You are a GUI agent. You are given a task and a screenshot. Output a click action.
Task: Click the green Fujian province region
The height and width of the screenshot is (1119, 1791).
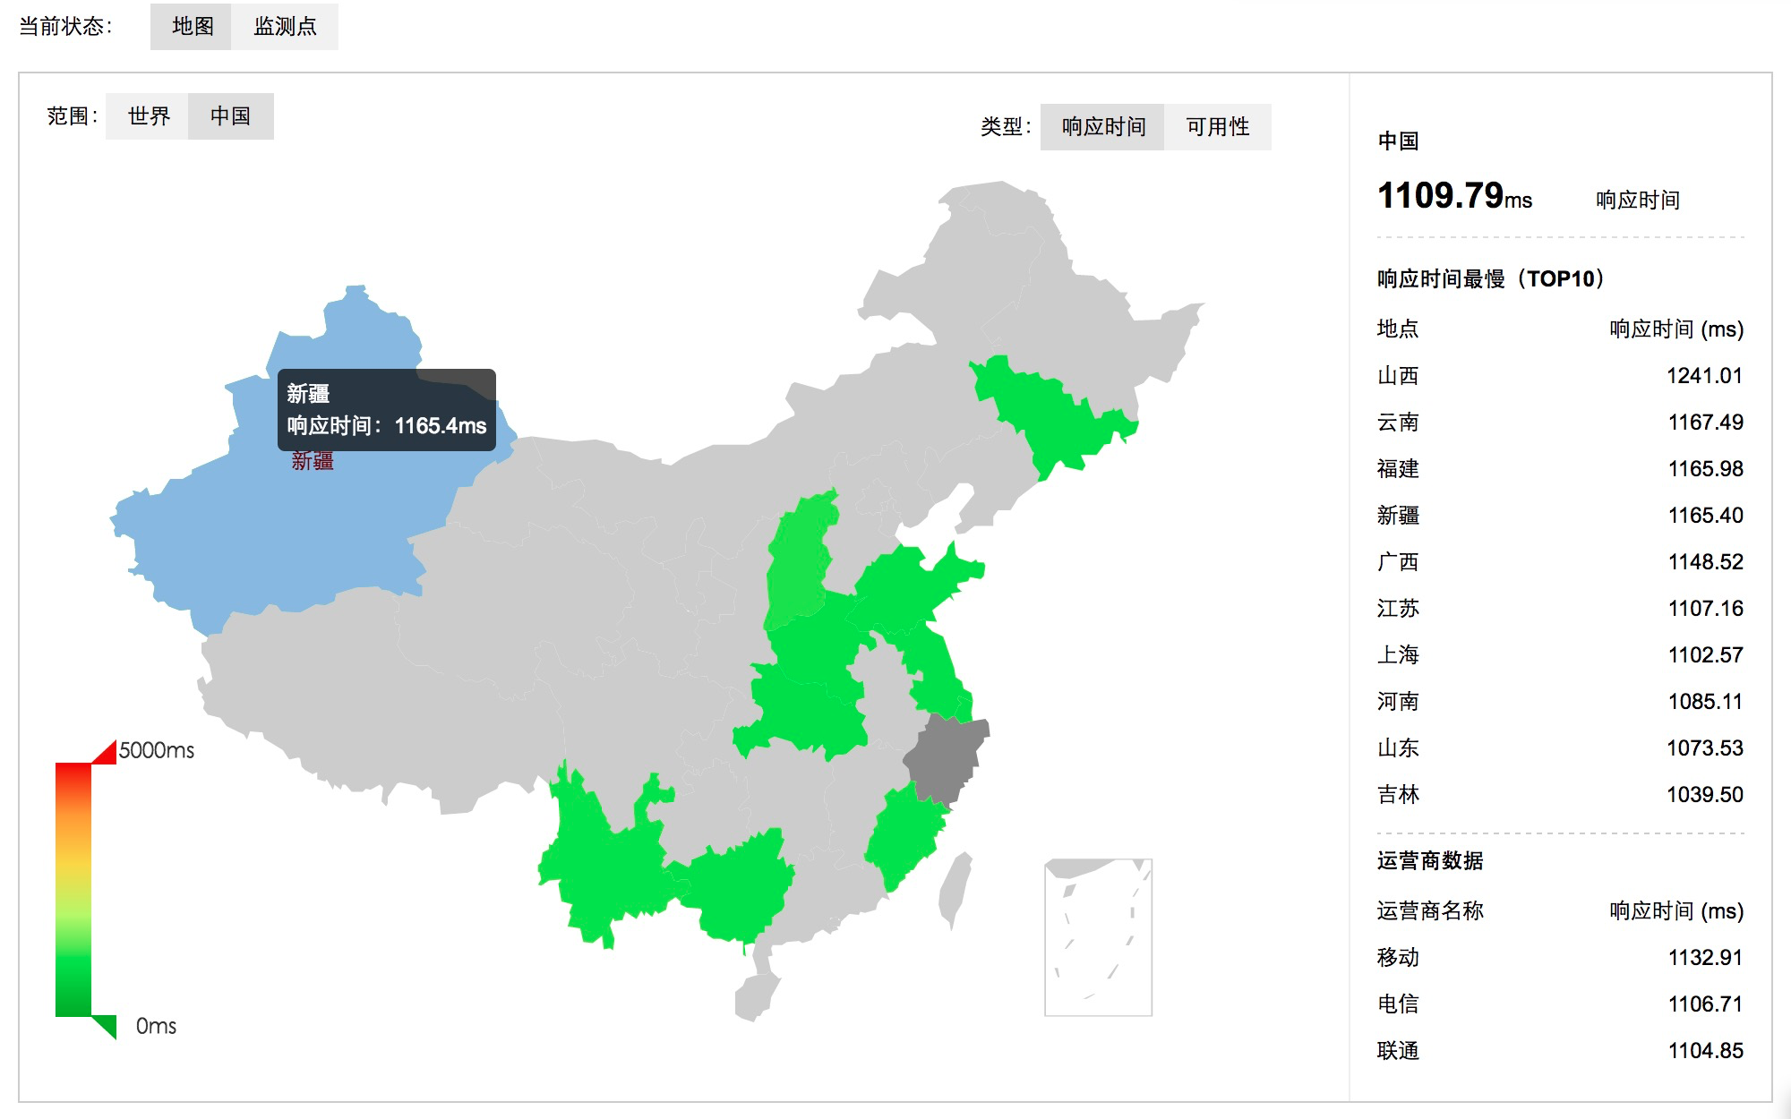pyautogui.click(x=904, y=833)
